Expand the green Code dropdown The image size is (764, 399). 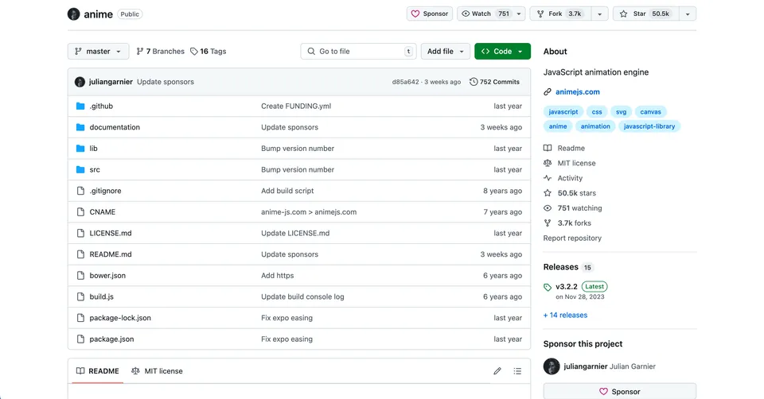tap(502, 52)
